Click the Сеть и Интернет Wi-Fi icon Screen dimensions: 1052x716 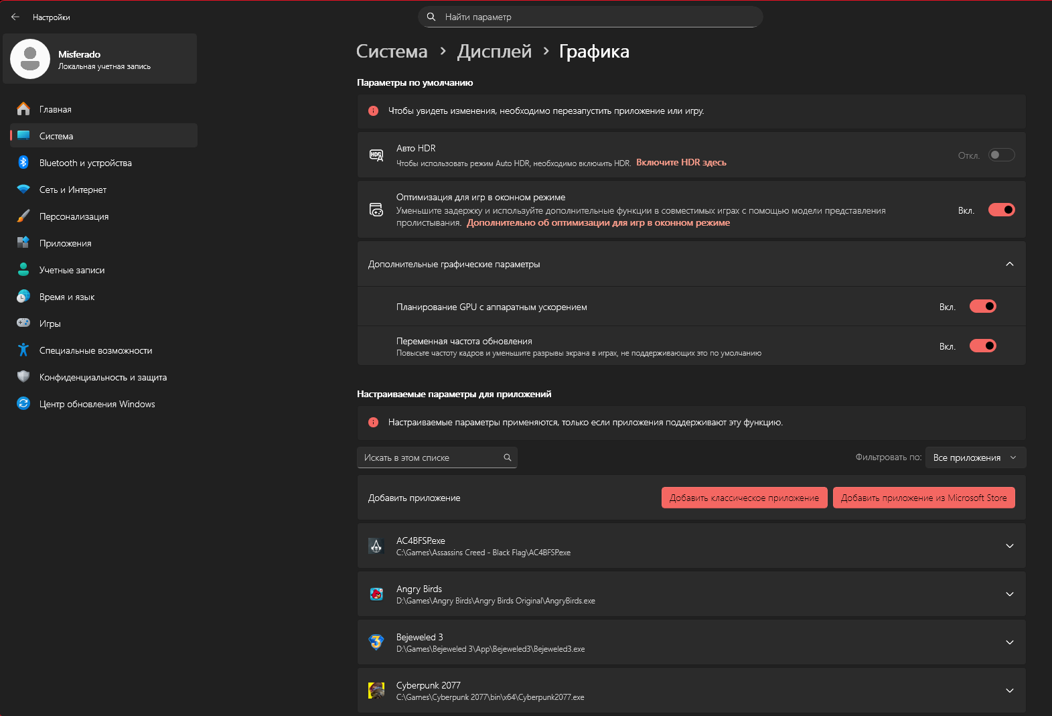coord(23,190)
